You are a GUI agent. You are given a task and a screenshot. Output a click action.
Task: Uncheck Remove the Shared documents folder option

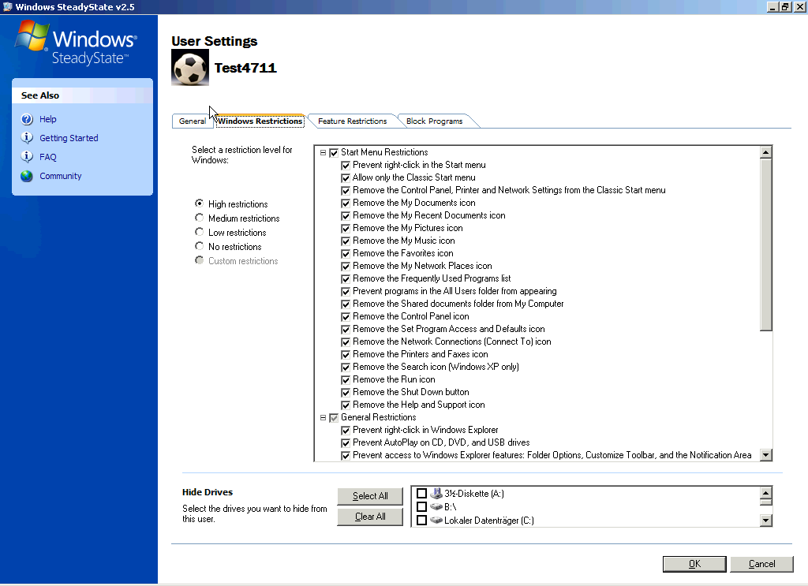346,304
